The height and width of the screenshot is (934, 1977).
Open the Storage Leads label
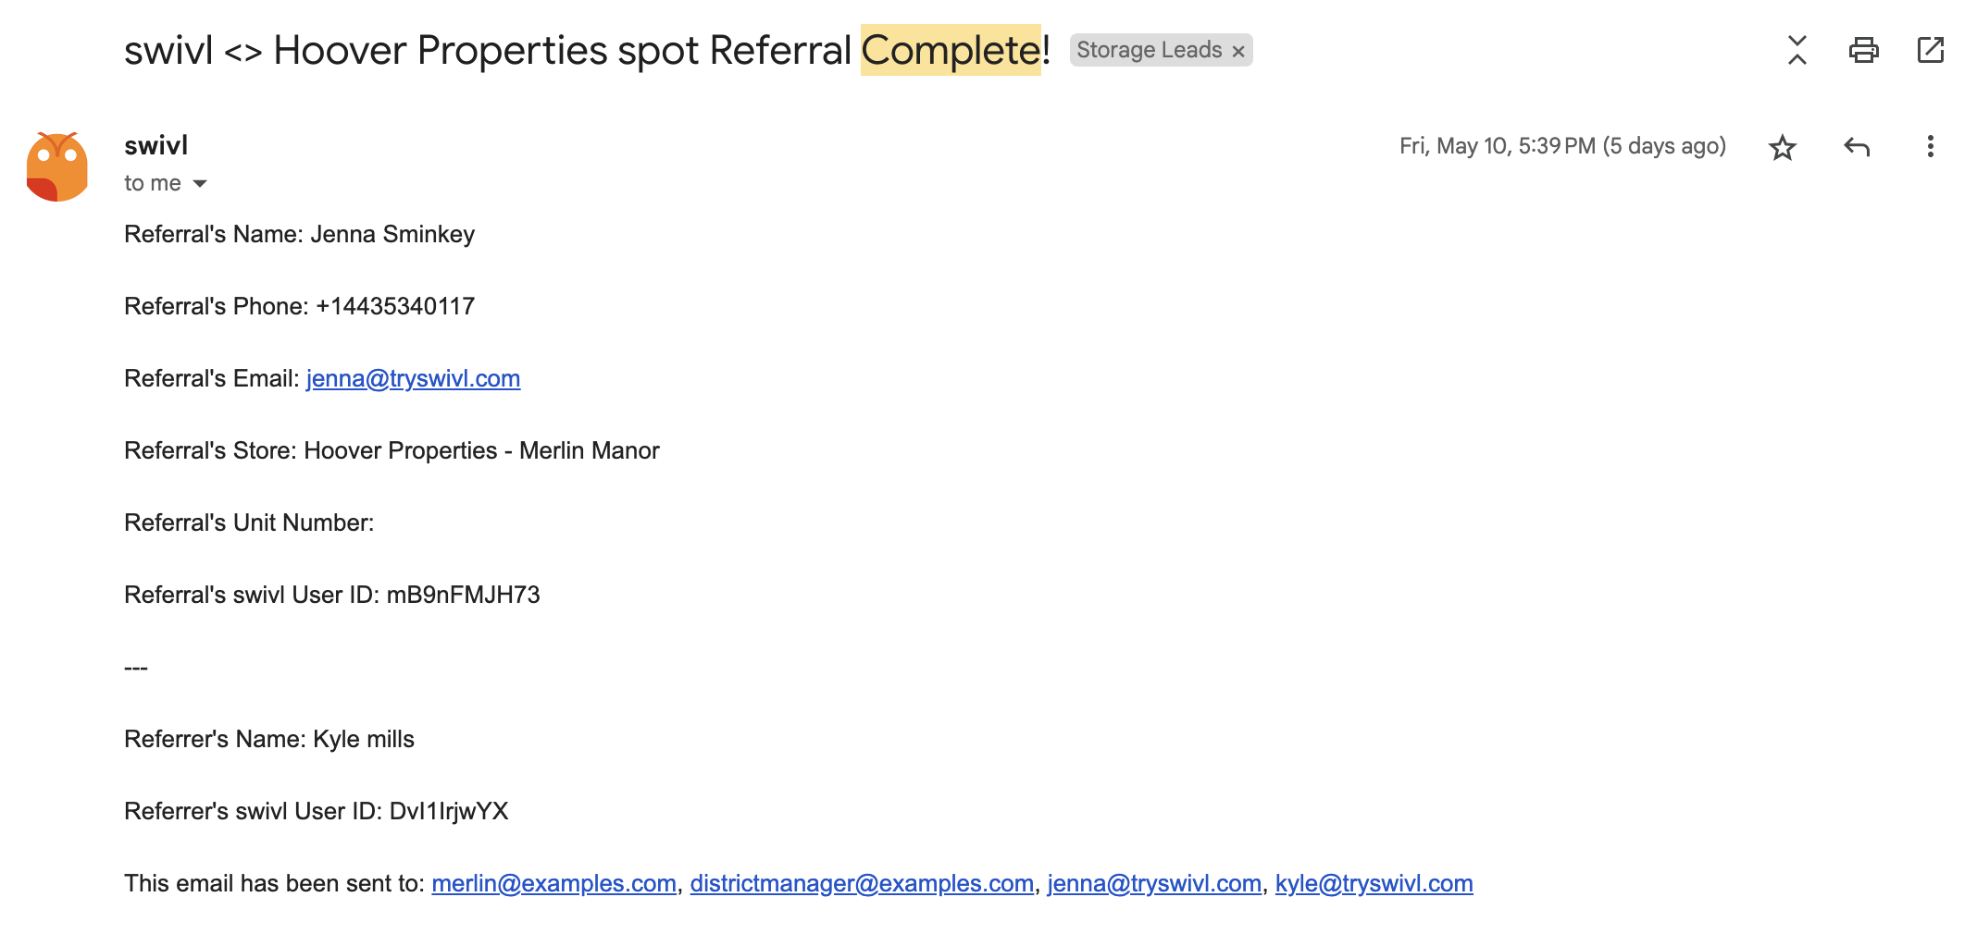(1149, 50)
